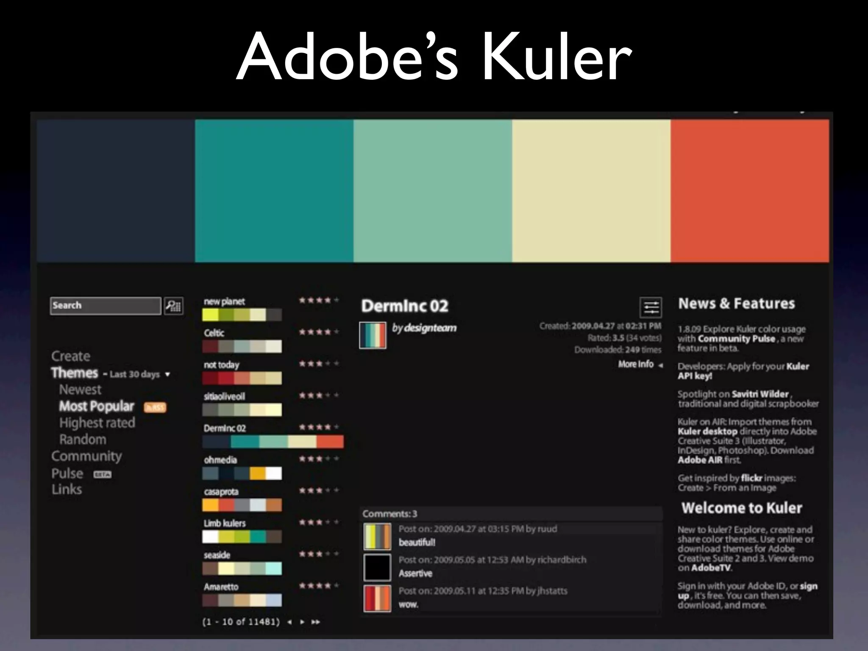Click the large dark navy color block
The image size is (868, 651).
click(x=116, y=191)
